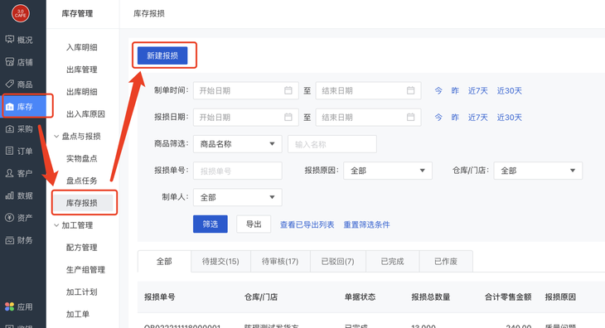
Task: Go to 出库管理 in the submenu
Action: tap(82, 70)
